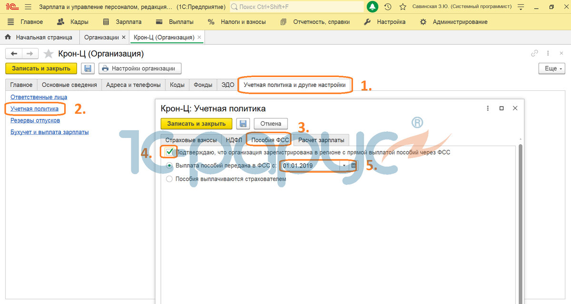The width and height of the screenshot is (571, 304).
Task: Open the main hamburger menu
Action: pos(28,7)
